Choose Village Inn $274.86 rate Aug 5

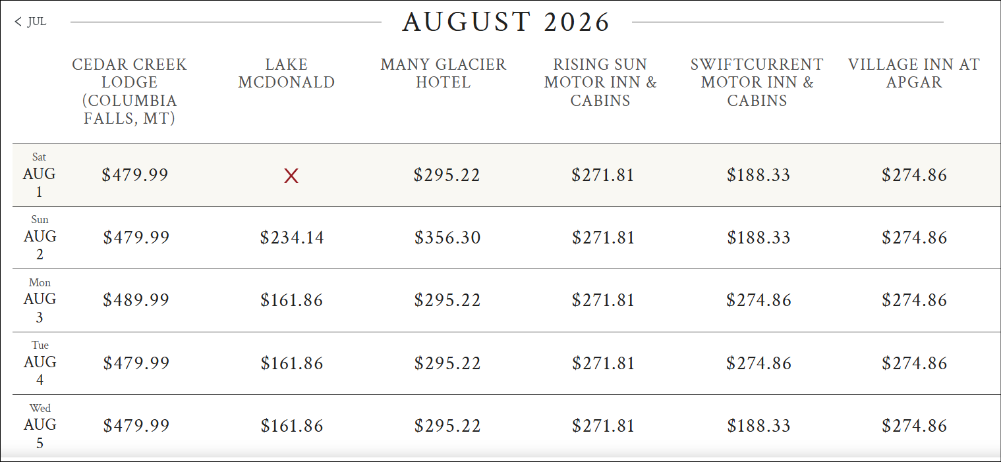point(914,426)
